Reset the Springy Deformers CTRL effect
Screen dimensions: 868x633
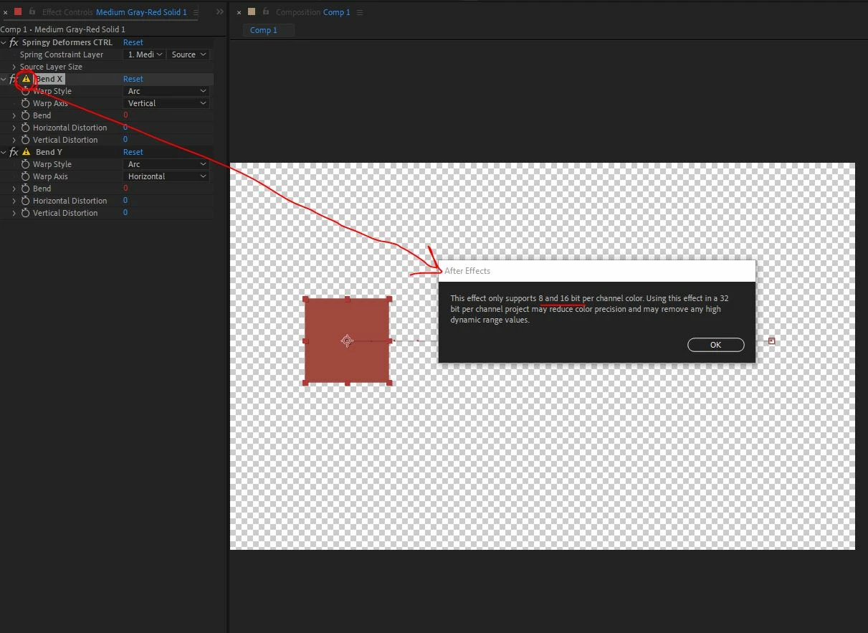tap(133, 42)
